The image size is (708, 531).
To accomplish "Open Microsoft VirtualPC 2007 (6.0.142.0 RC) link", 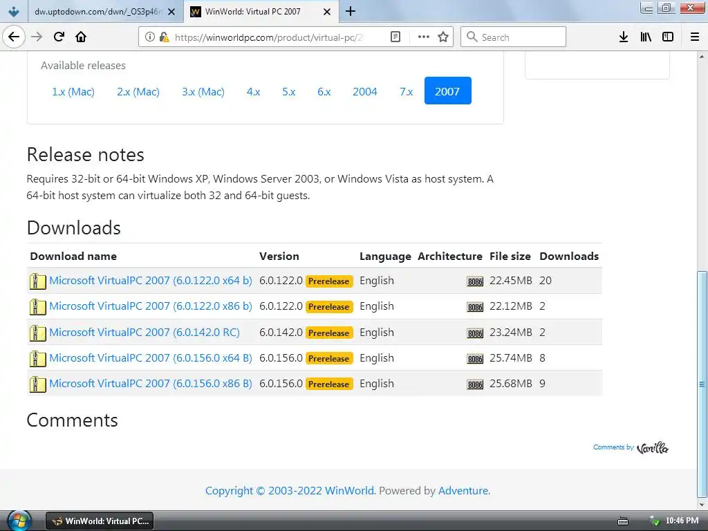I will point(145,333).
